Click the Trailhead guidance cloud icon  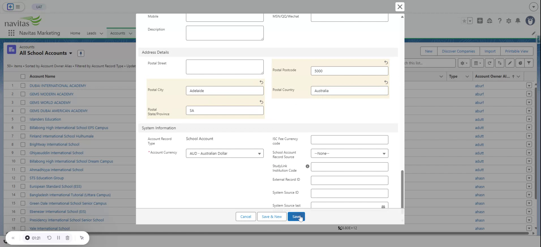[x=490, y=21]
